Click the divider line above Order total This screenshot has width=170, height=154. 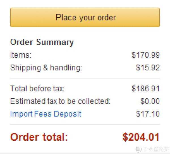[85, 124]
